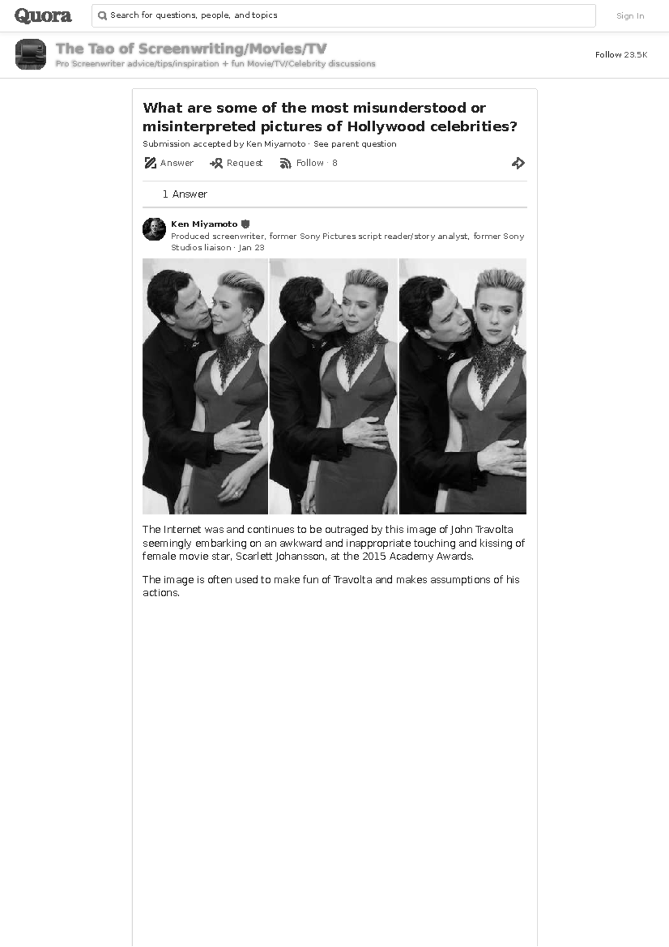This screenshot has height=947, width=669.
Task: Click the search magnifier icon
Action: [102, 16]
